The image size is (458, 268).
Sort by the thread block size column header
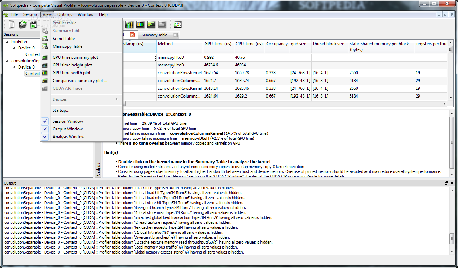tap(330, 47)
